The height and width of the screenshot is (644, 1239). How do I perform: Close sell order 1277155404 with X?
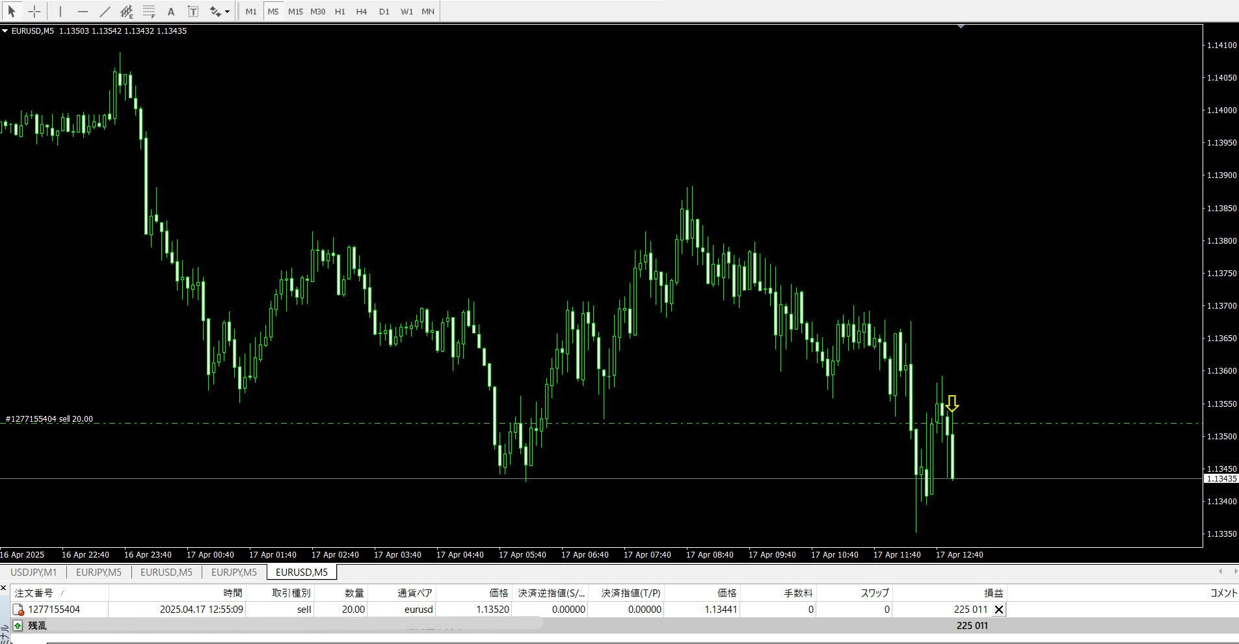tap(999, 610)
